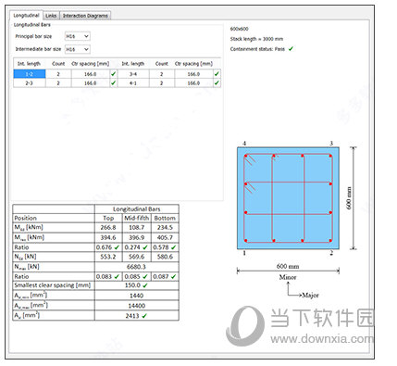Viewport: 397px width, 366px height.
Task: Click the green check icon in row 3-4
Action: pyautogui.click(x=217, y=74)
